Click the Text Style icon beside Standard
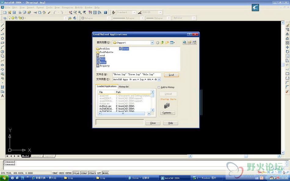 click(113, 12)
